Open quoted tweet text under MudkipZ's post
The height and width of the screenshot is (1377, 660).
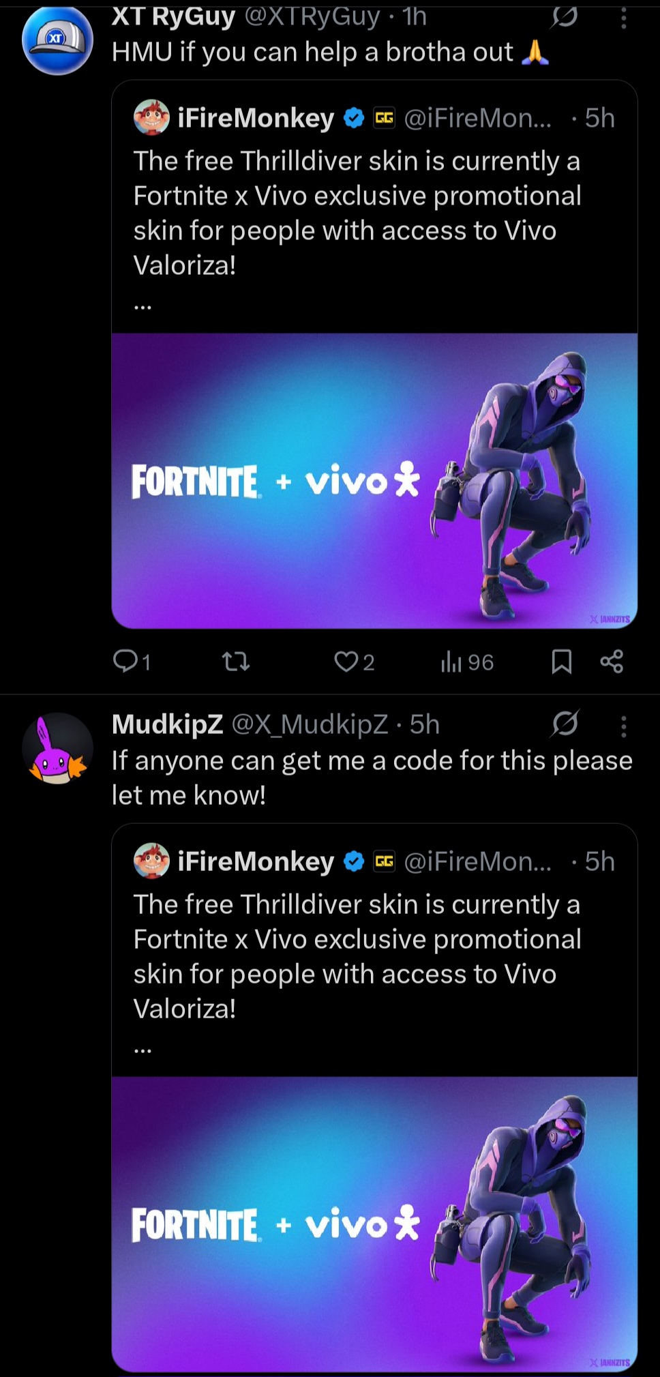(x=357, y=956)
